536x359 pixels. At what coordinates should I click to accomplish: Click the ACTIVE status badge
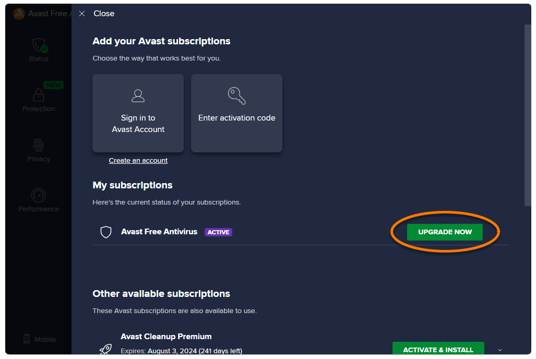tap(218, 232)
